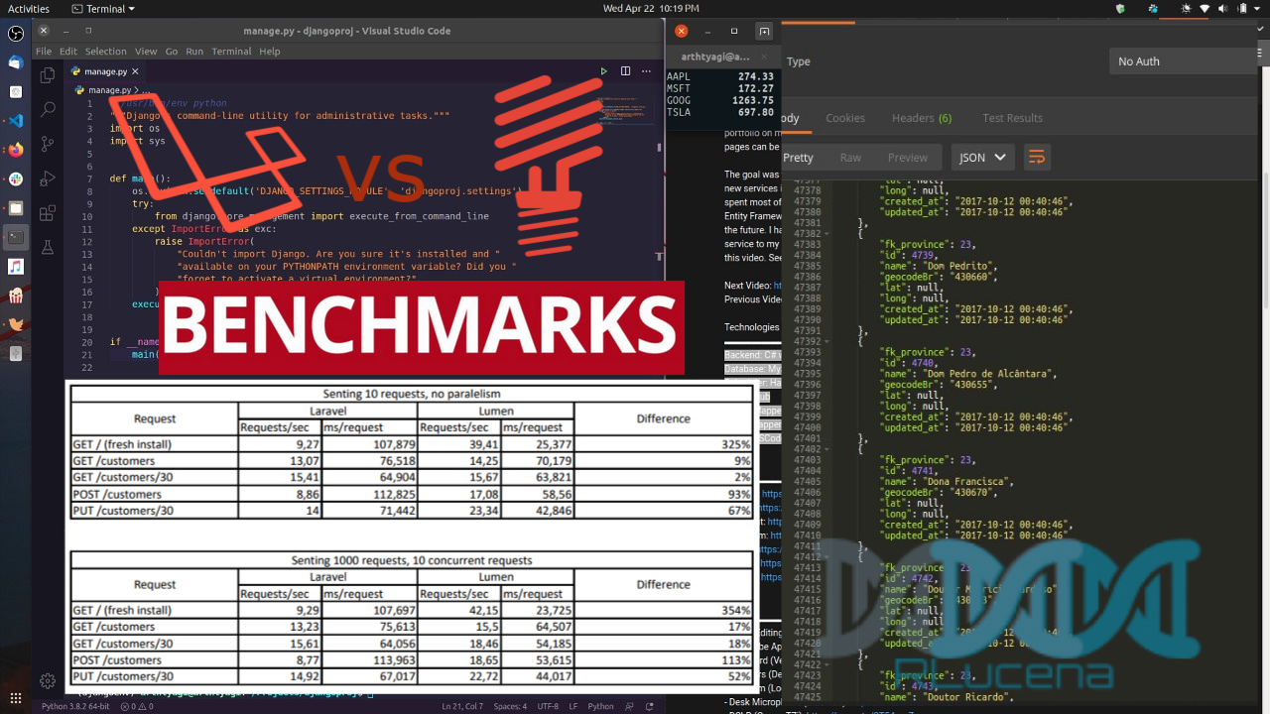
Task: Close the manage.py editor tab
Action: pos(136,71)
